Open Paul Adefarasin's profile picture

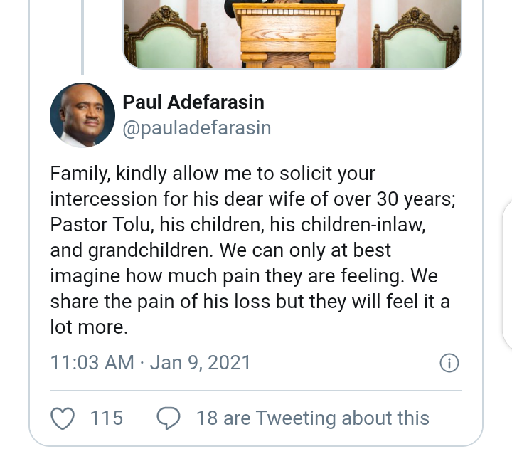click(82, 115)
